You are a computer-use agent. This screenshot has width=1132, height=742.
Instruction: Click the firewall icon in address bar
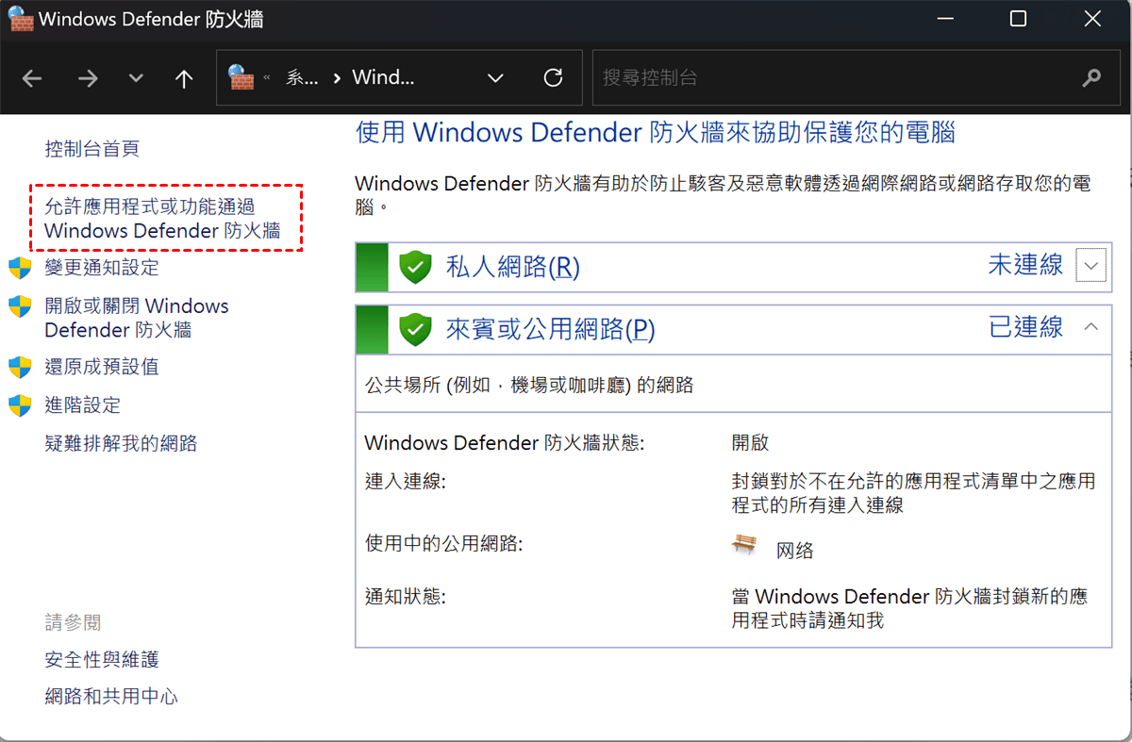coord(241,77)
